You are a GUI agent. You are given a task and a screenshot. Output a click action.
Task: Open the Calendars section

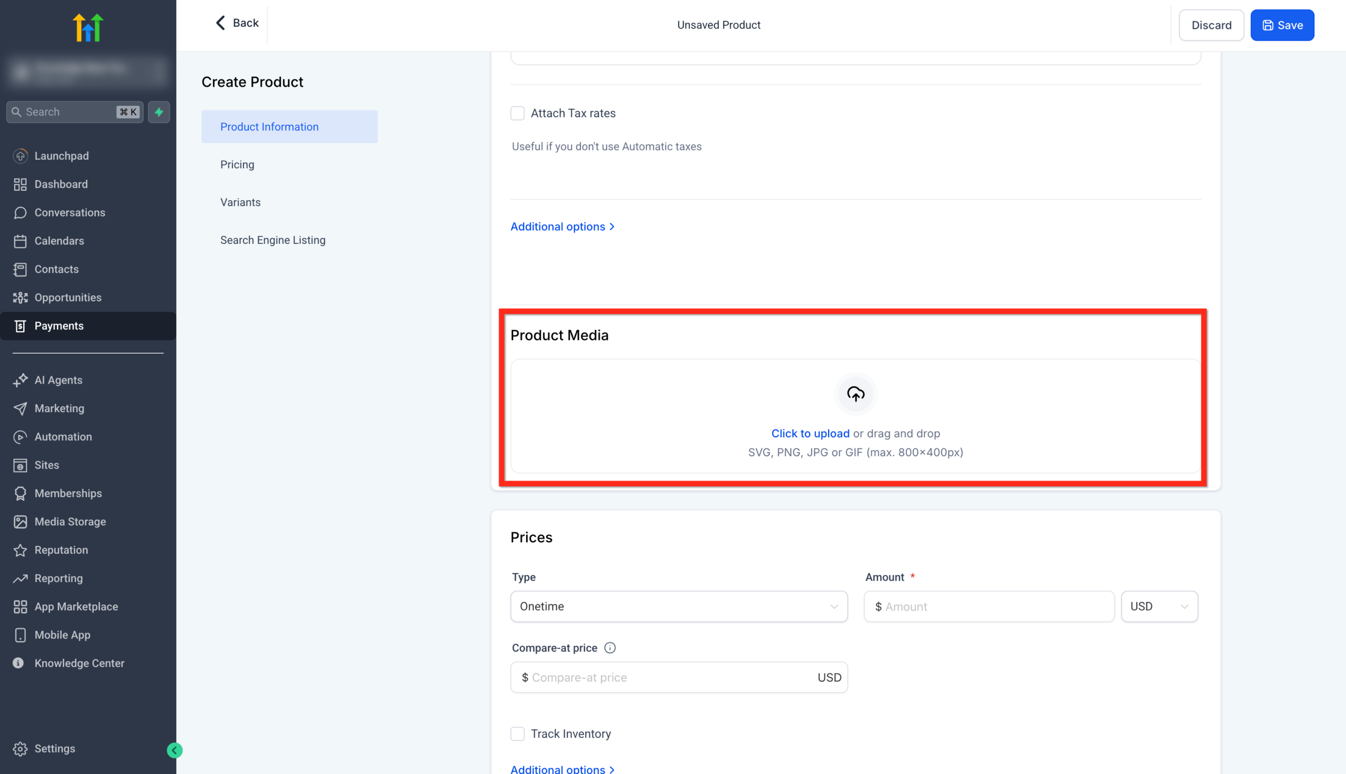tap(59, 240)
